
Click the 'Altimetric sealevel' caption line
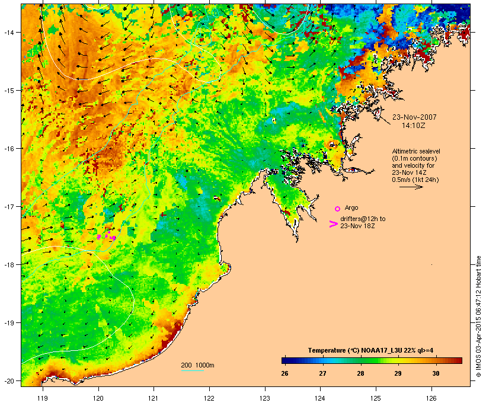[416, 151]
